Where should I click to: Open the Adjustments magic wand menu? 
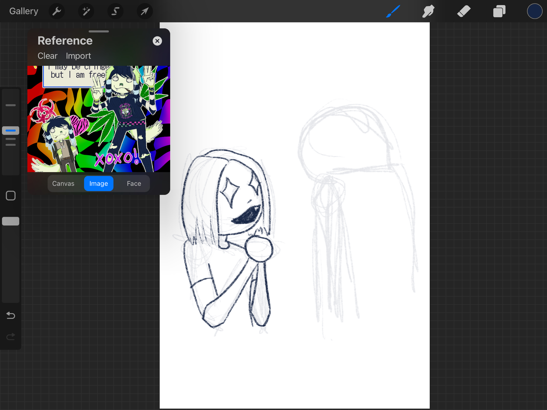point(86,11)
